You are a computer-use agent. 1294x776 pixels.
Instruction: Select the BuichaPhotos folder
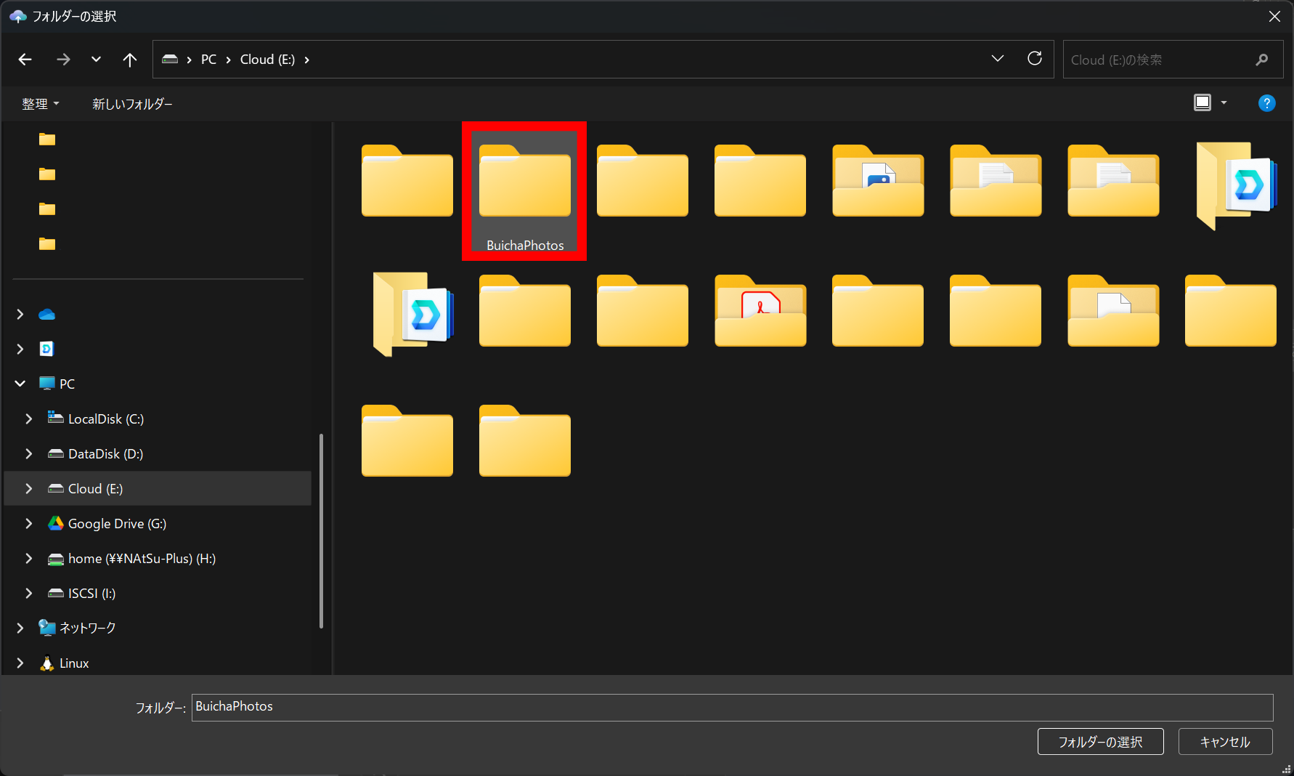(524, 190)
